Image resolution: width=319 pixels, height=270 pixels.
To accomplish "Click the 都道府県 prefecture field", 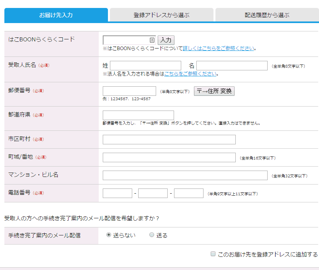I will (138, 115).
